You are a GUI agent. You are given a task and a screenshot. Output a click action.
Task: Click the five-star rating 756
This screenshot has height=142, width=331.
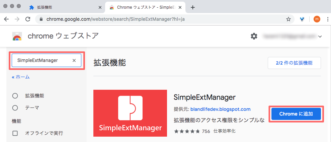click(192, 131)
